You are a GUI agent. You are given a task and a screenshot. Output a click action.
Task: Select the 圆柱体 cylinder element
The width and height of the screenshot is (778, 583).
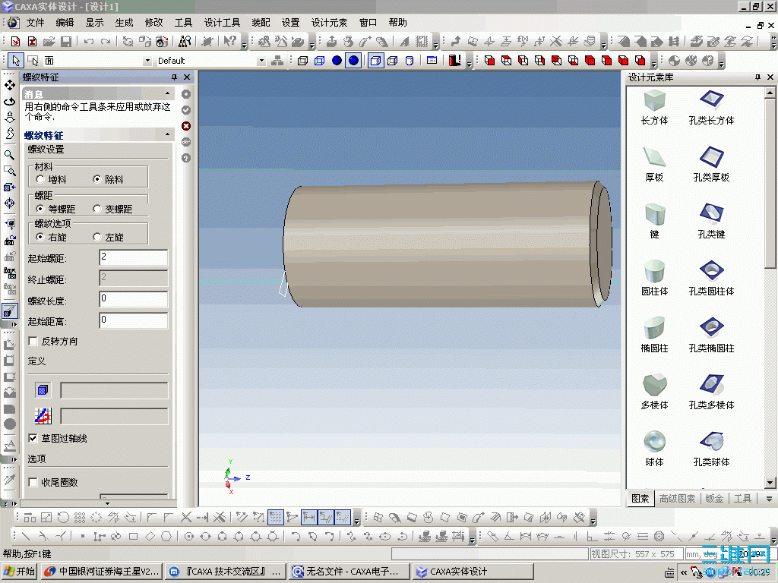click(654, 279)
